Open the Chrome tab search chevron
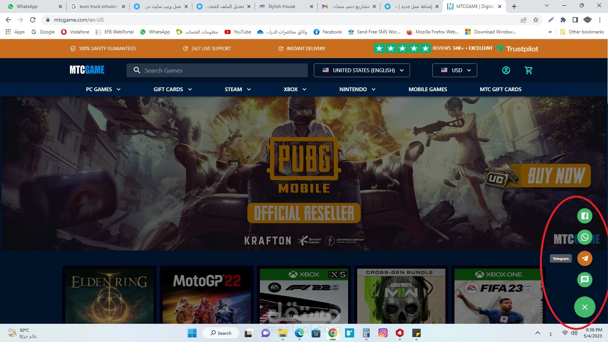The width and height of the screenshot is (608, 342). 547,6
